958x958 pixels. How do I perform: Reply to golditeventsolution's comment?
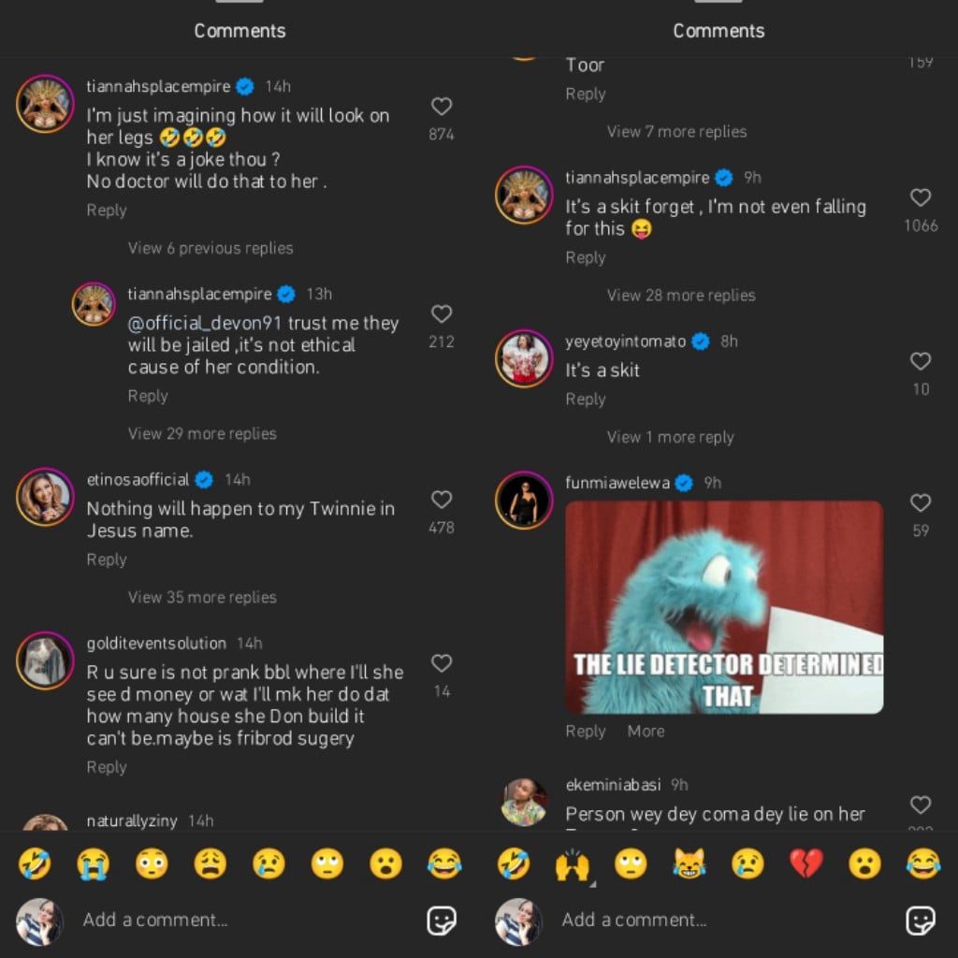[x=107, y=767]
